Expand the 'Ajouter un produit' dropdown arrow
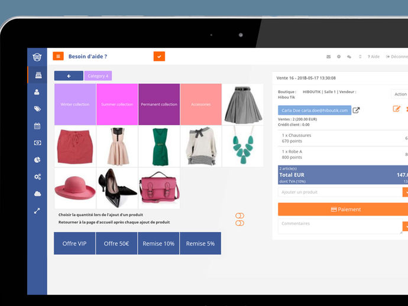Screen dimensions: 408x306 pos(406,192)
